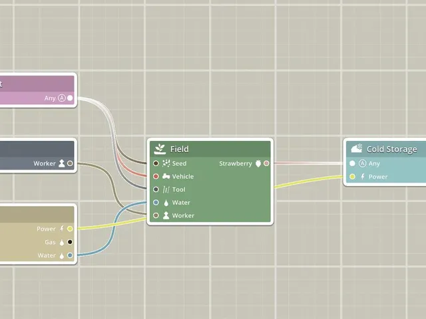Click the Power lightning icon in Cold Storage
The height and width of the screenshot is (319, 426).
click(x=362, y=177)
